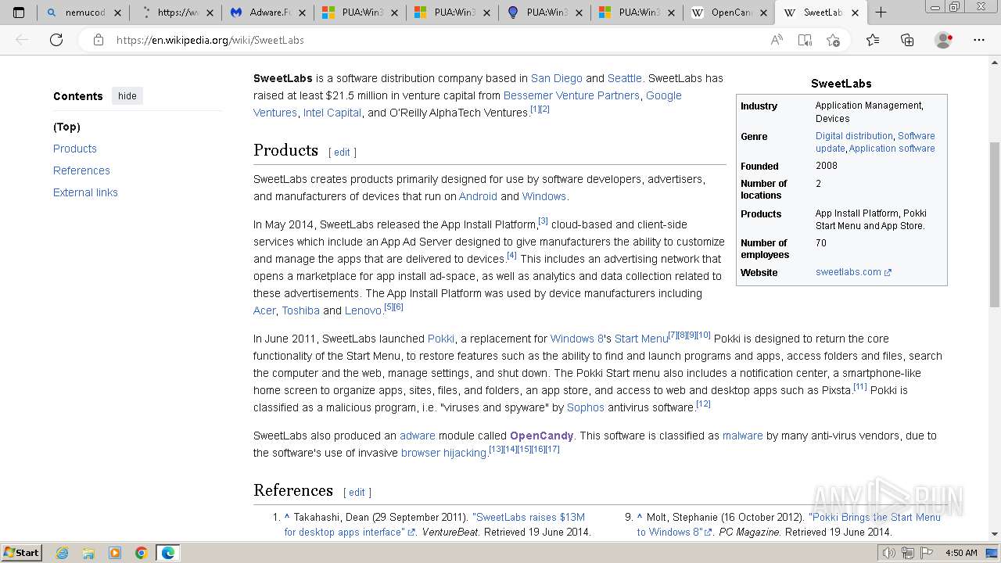Click the network icon in system tray
Screen dimensions: 1001x563
[907, 553]
